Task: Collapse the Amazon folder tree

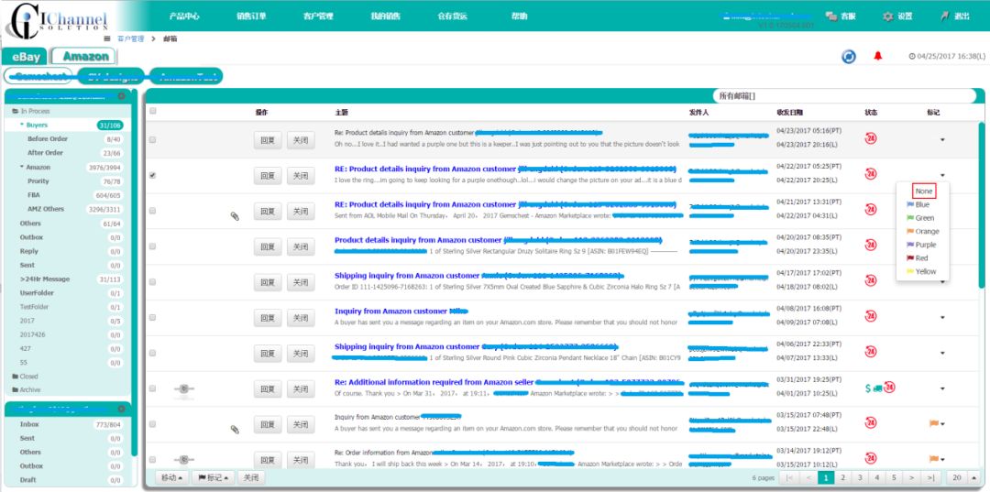Action: tap(21, 167)
